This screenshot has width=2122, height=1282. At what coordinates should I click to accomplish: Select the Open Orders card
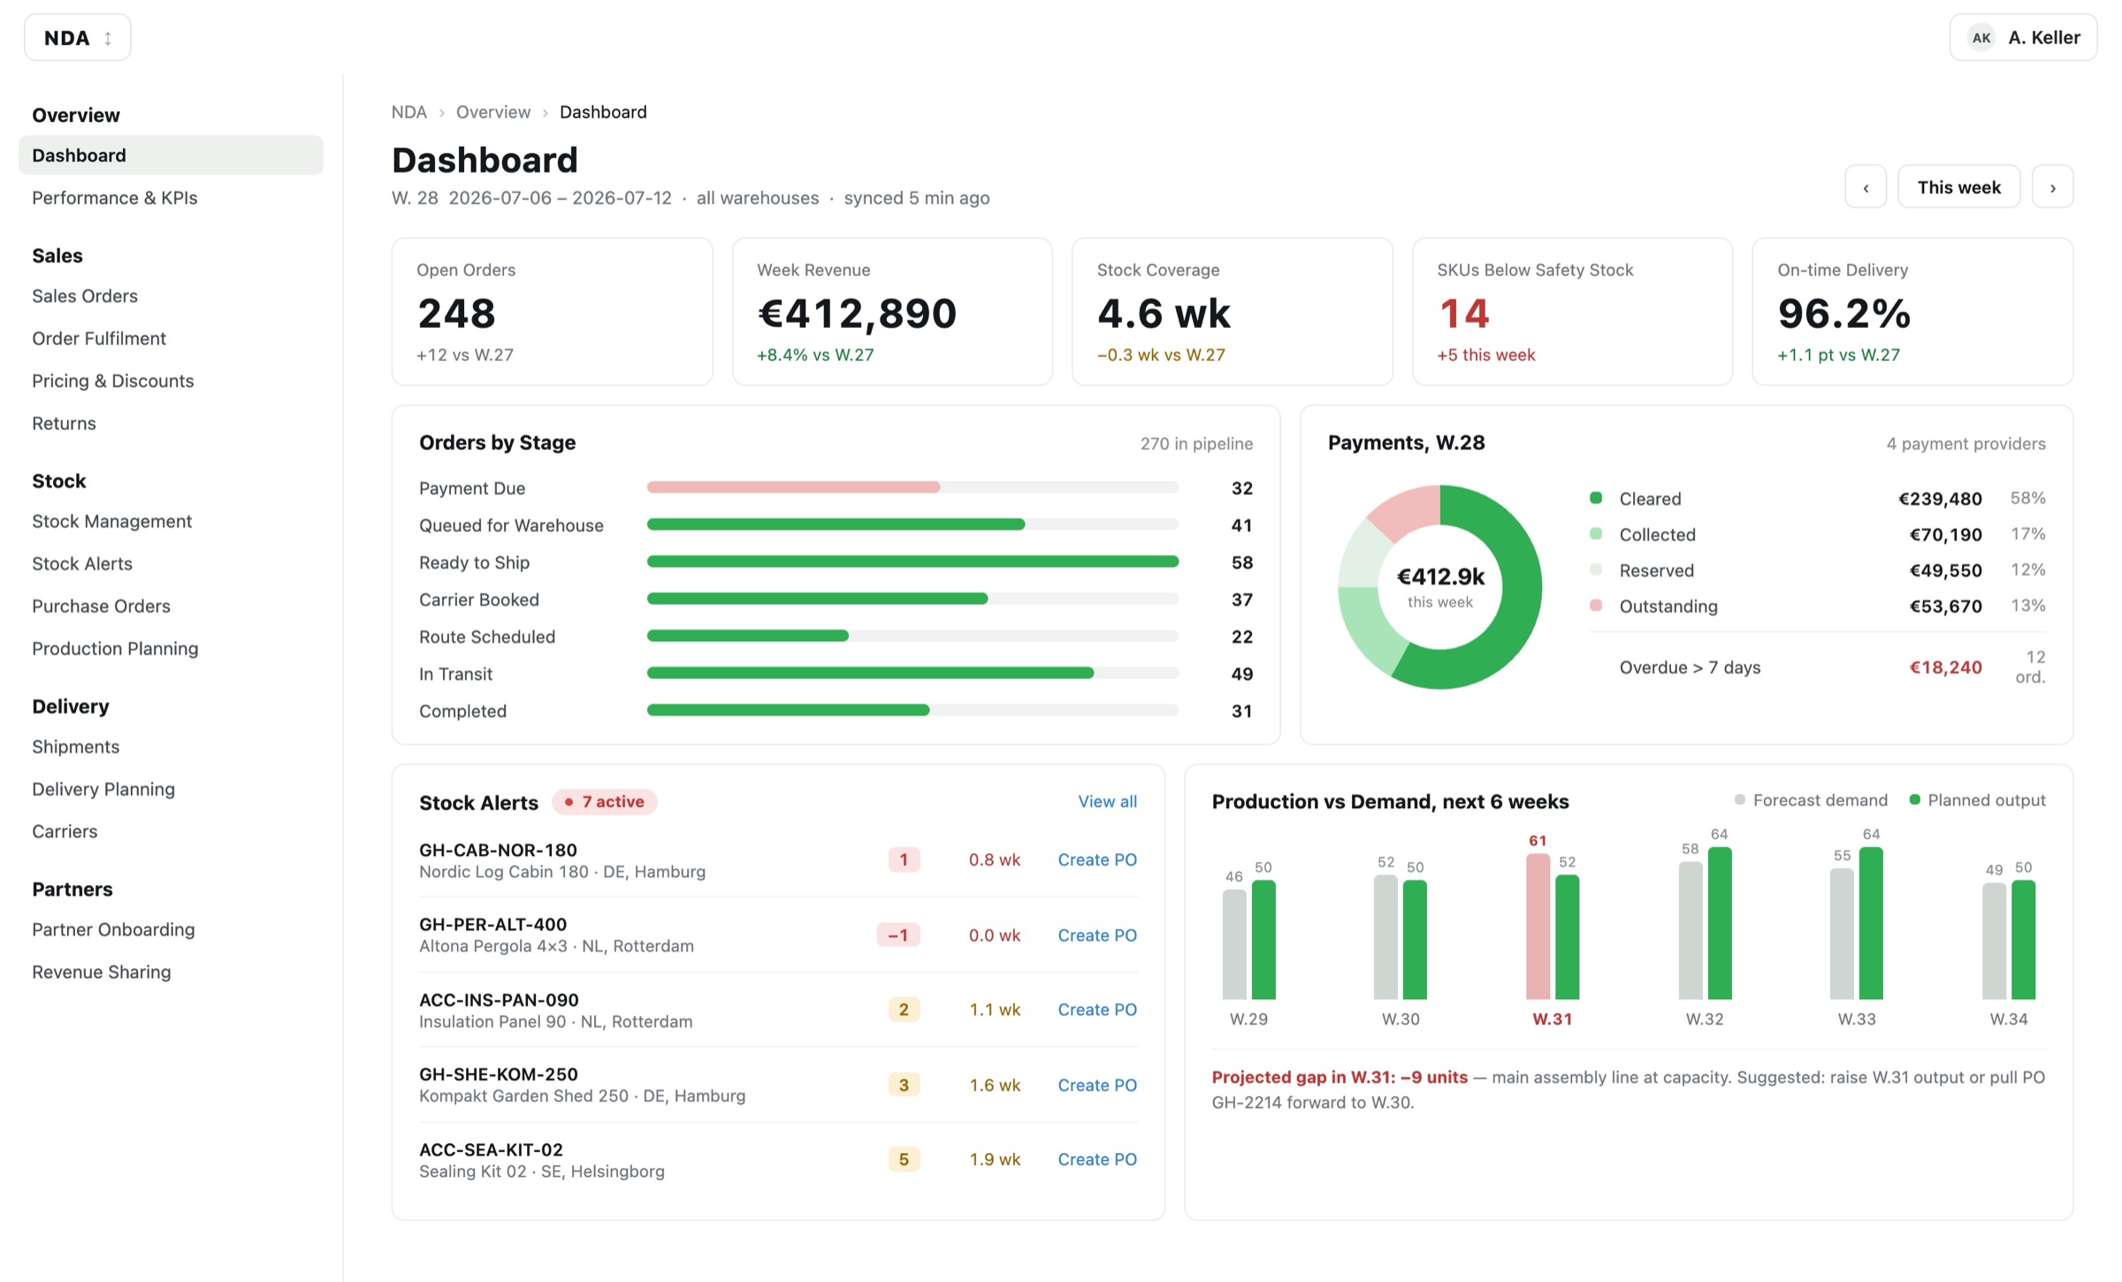(x=552, y=311)
